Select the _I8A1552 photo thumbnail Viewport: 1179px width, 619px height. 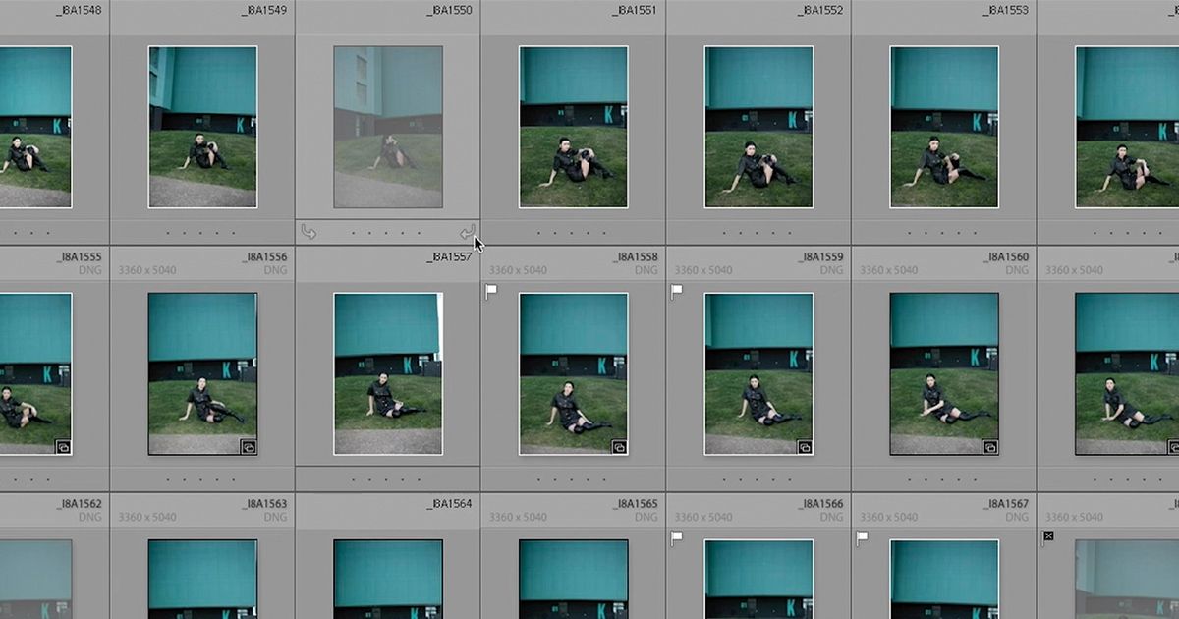click(758, 127)
